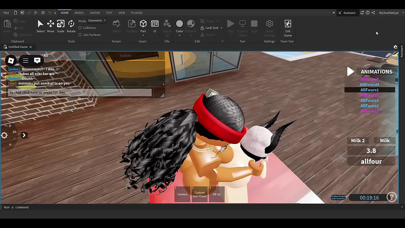Open the FILE menu
405x228 pixels.
click(6, 13)
